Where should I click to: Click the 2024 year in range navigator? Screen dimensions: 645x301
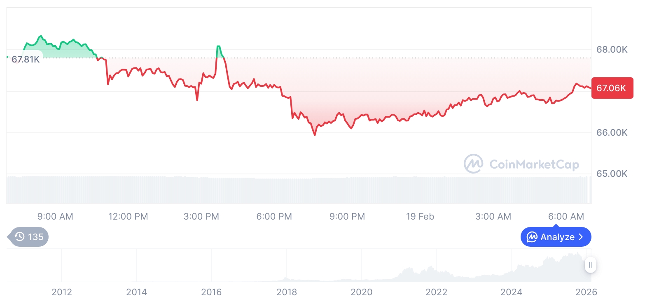[x=511, y=292]
